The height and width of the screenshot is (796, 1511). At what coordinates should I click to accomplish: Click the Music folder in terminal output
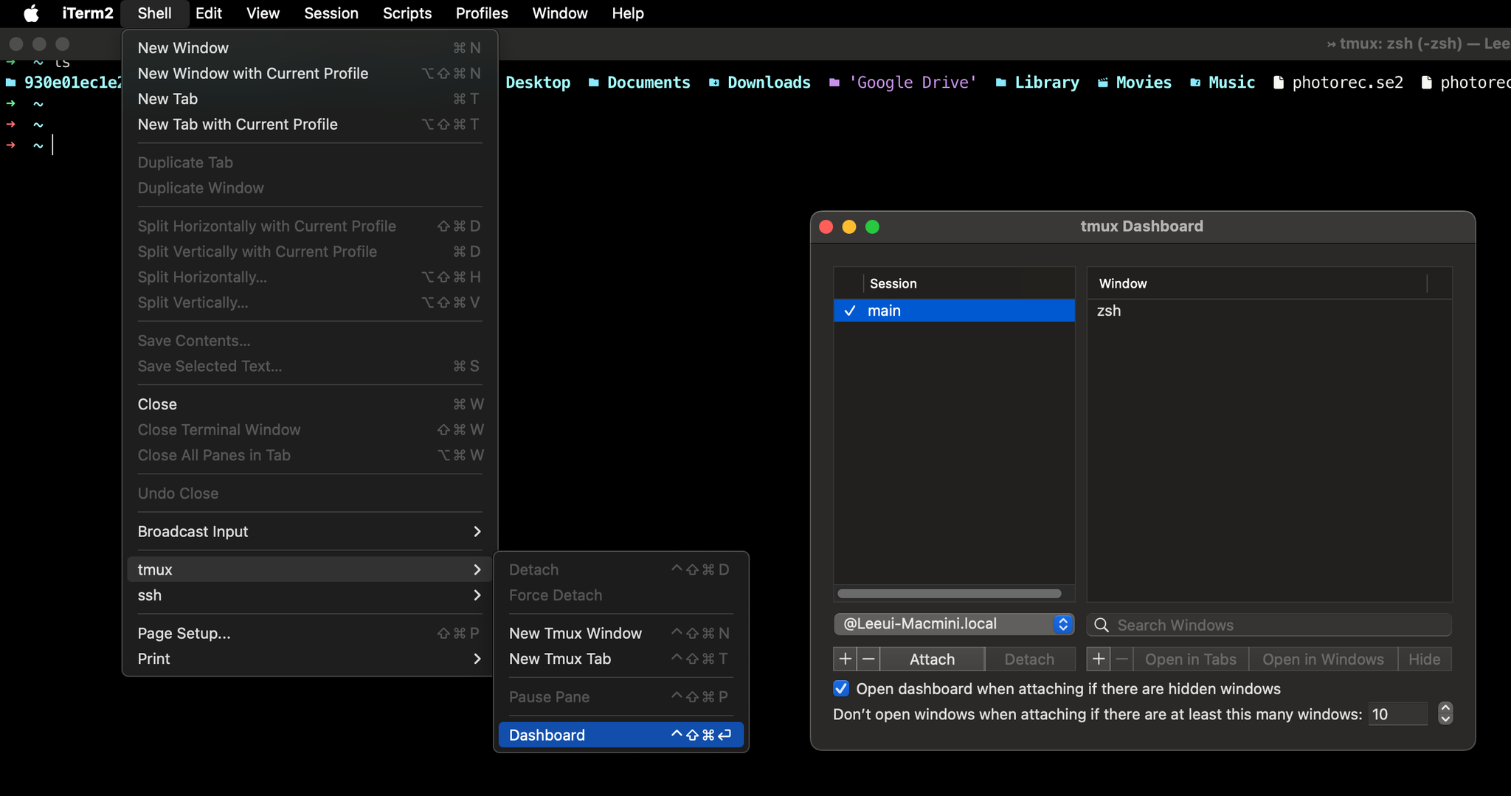1231,83
